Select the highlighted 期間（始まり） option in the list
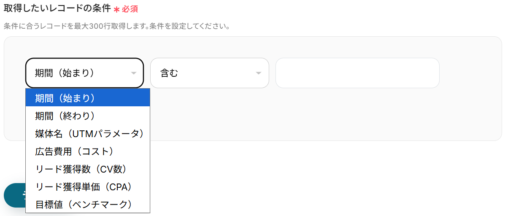Viewport: 505px width, 216px height. coord(88,97)
